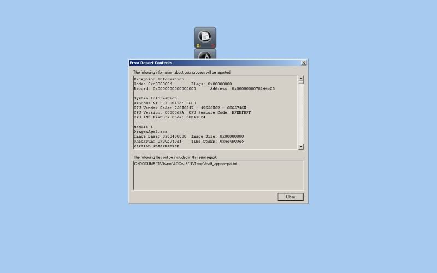Close the dialog with the title bar X
This screenshot has height=273, width=437.
pos(304,63)
